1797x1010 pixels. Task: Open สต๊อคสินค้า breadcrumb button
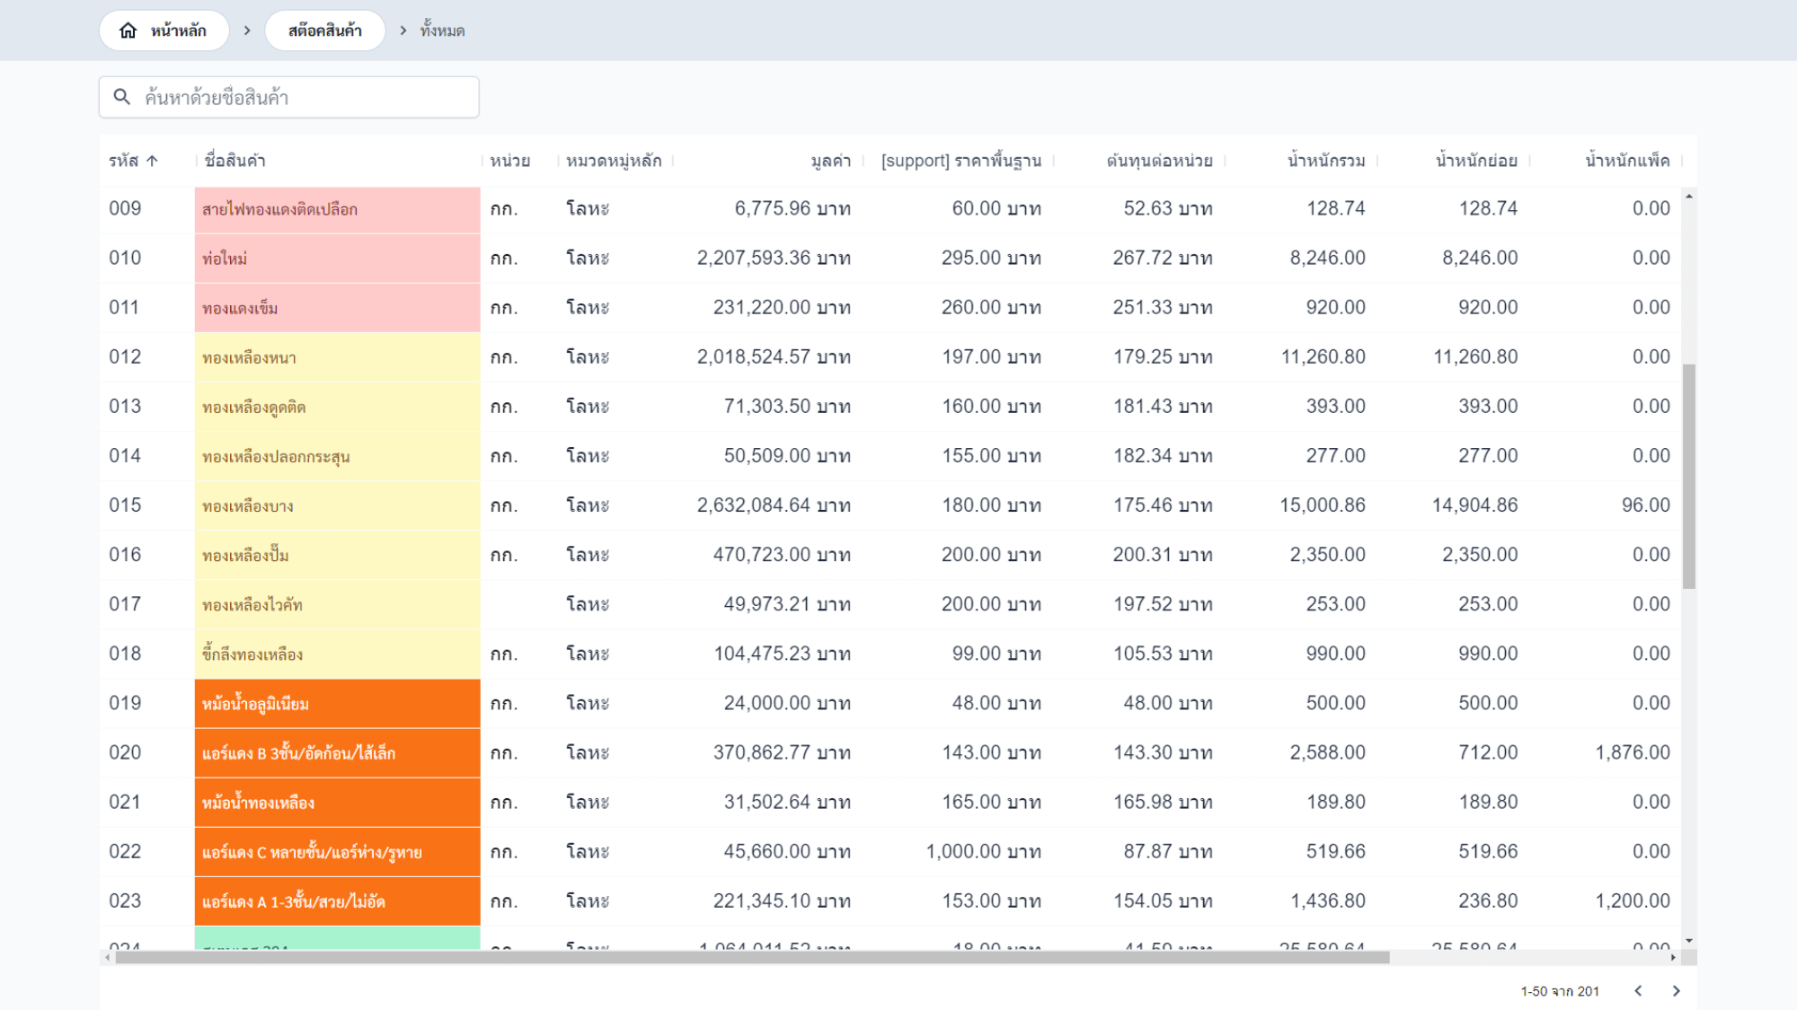[x=324, y=31]
